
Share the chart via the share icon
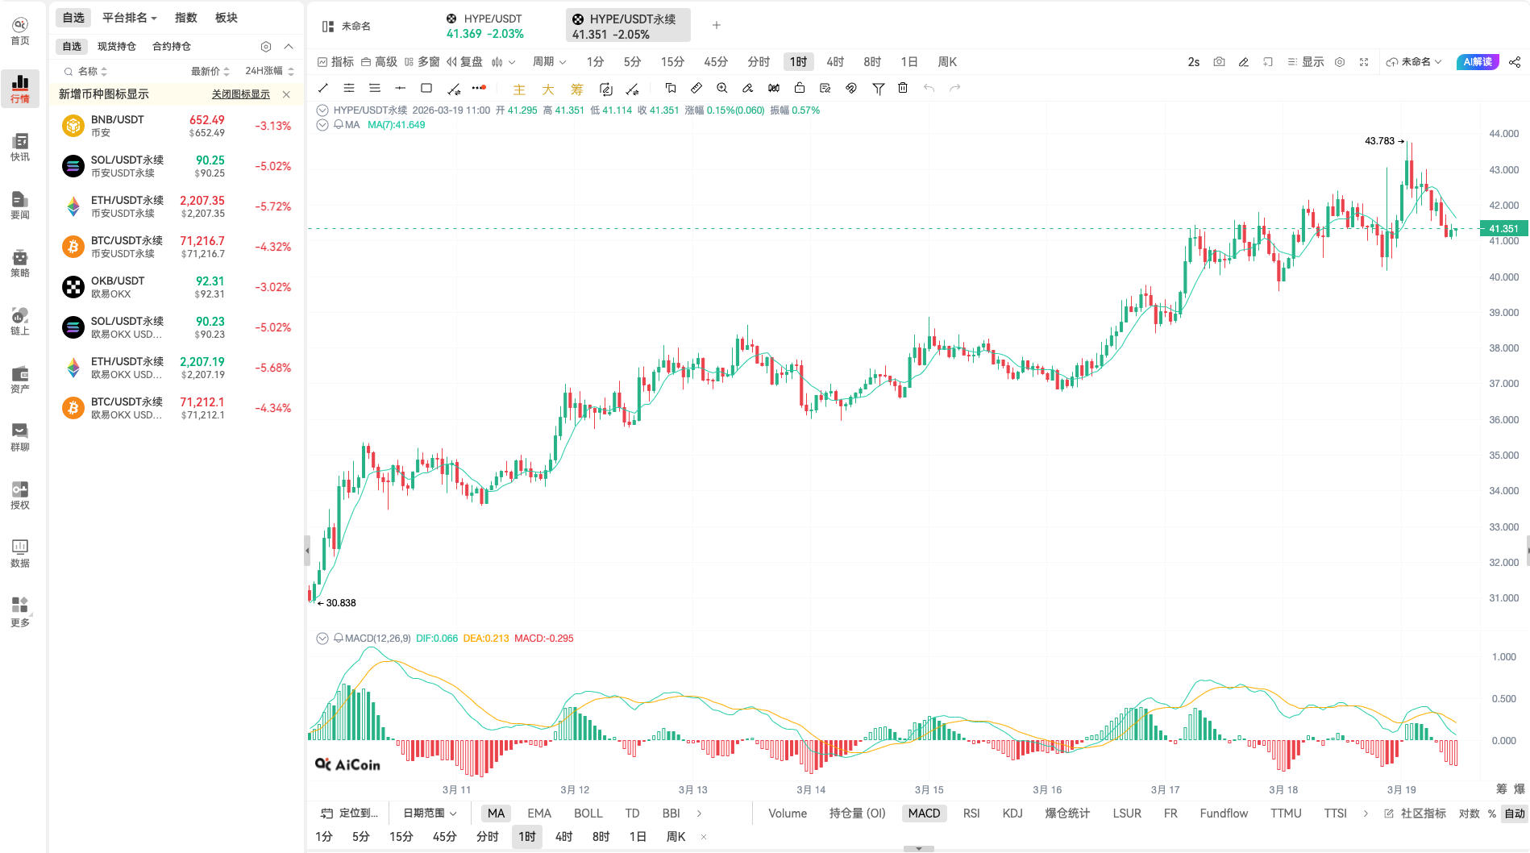coord(1515,61)
